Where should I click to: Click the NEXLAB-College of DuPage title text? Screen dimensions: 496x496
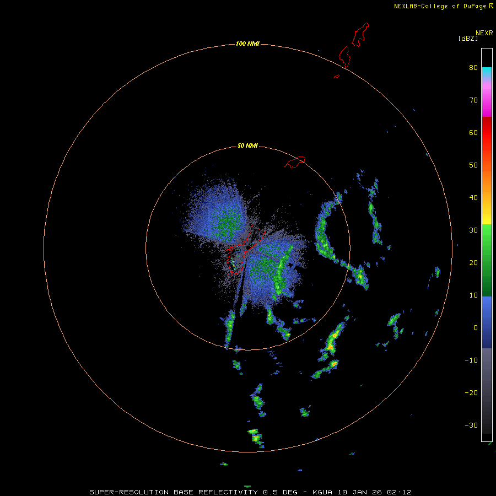point(440,6)
